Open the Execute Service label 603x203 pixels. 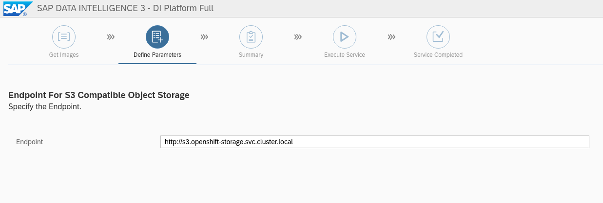[x=345, y=55]
